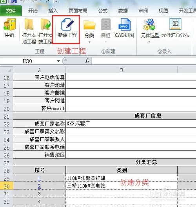Select all cells via corner button
Screen dimensions: 196x207
7,70
